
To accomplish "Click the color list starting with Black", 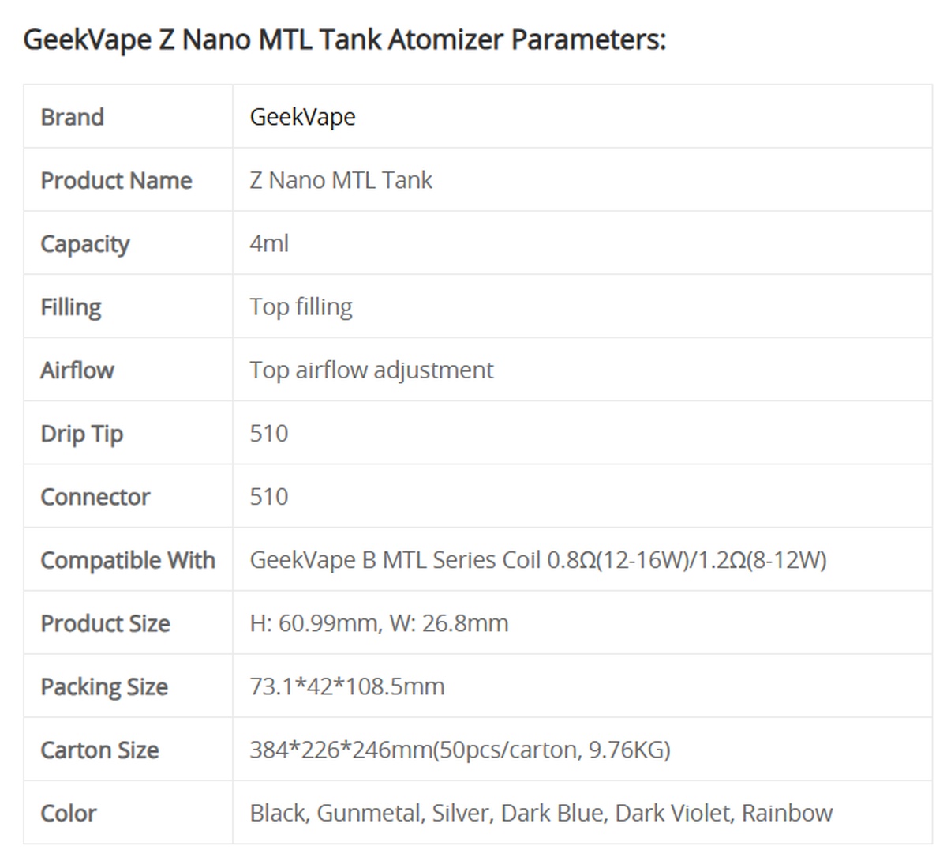I will (x=541, y=813).
